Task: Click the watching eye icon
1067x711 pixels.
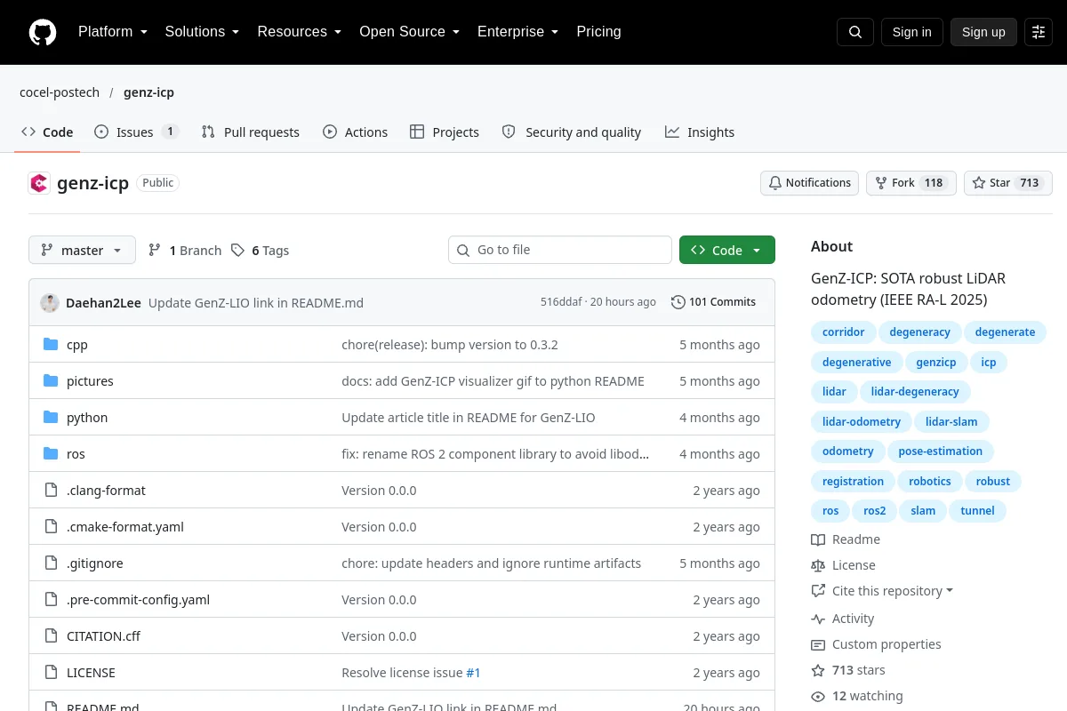Action: [x=818, y=696]
